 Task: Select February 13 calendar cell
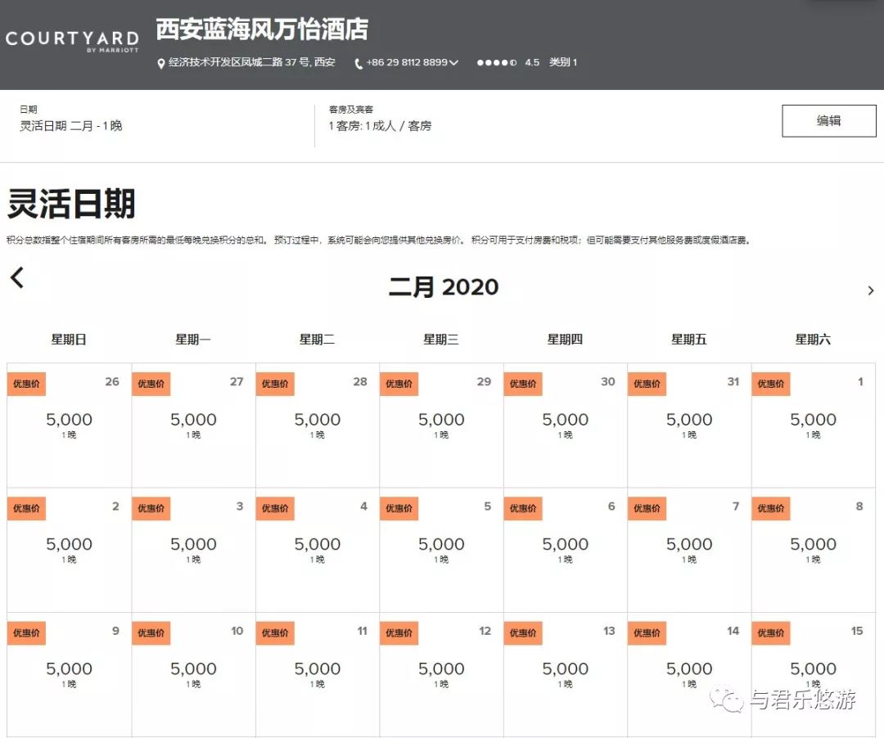click(x=566, y=675)
